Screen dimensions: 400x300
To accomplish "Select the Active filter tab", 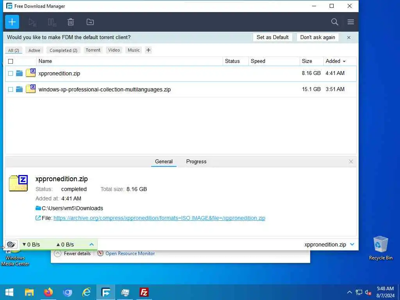I will (x=34, y=50).
